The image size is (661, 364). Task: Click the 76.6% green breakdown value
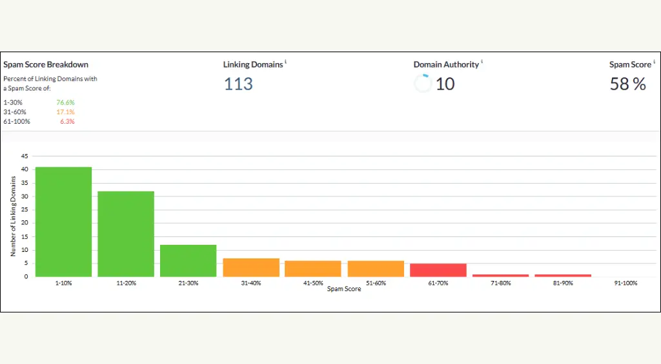click(65, 102)
